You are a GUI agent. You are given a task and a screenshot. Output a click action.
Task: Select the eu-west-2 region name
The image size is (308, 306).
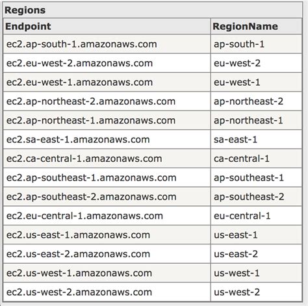point(237,63)
